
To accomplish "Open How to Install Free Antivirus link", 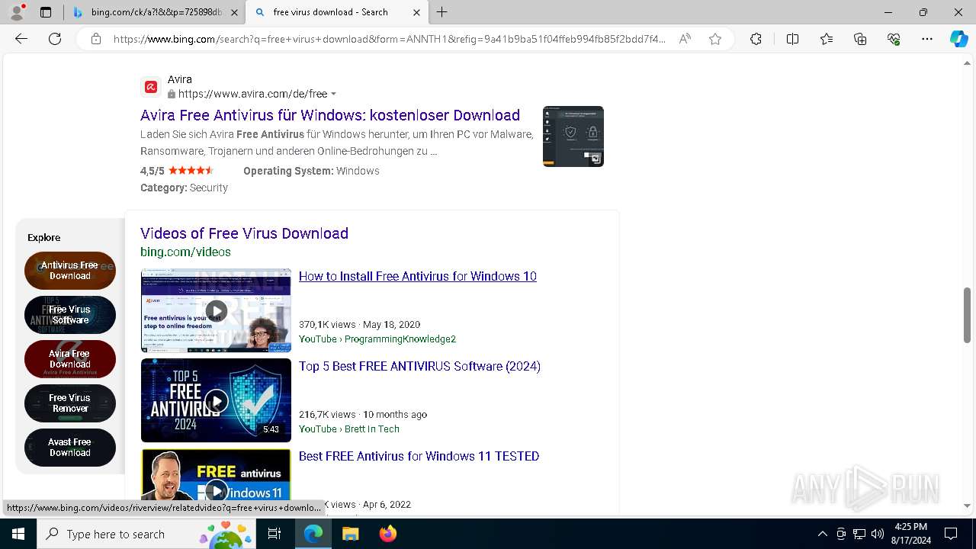I will [418, 276].
